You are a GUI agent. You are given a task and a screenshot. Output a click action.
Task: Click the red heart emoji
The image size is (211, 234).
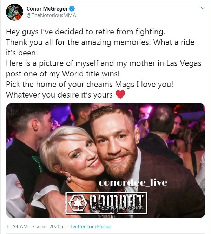pyautogui.click(x=120, y=94)
